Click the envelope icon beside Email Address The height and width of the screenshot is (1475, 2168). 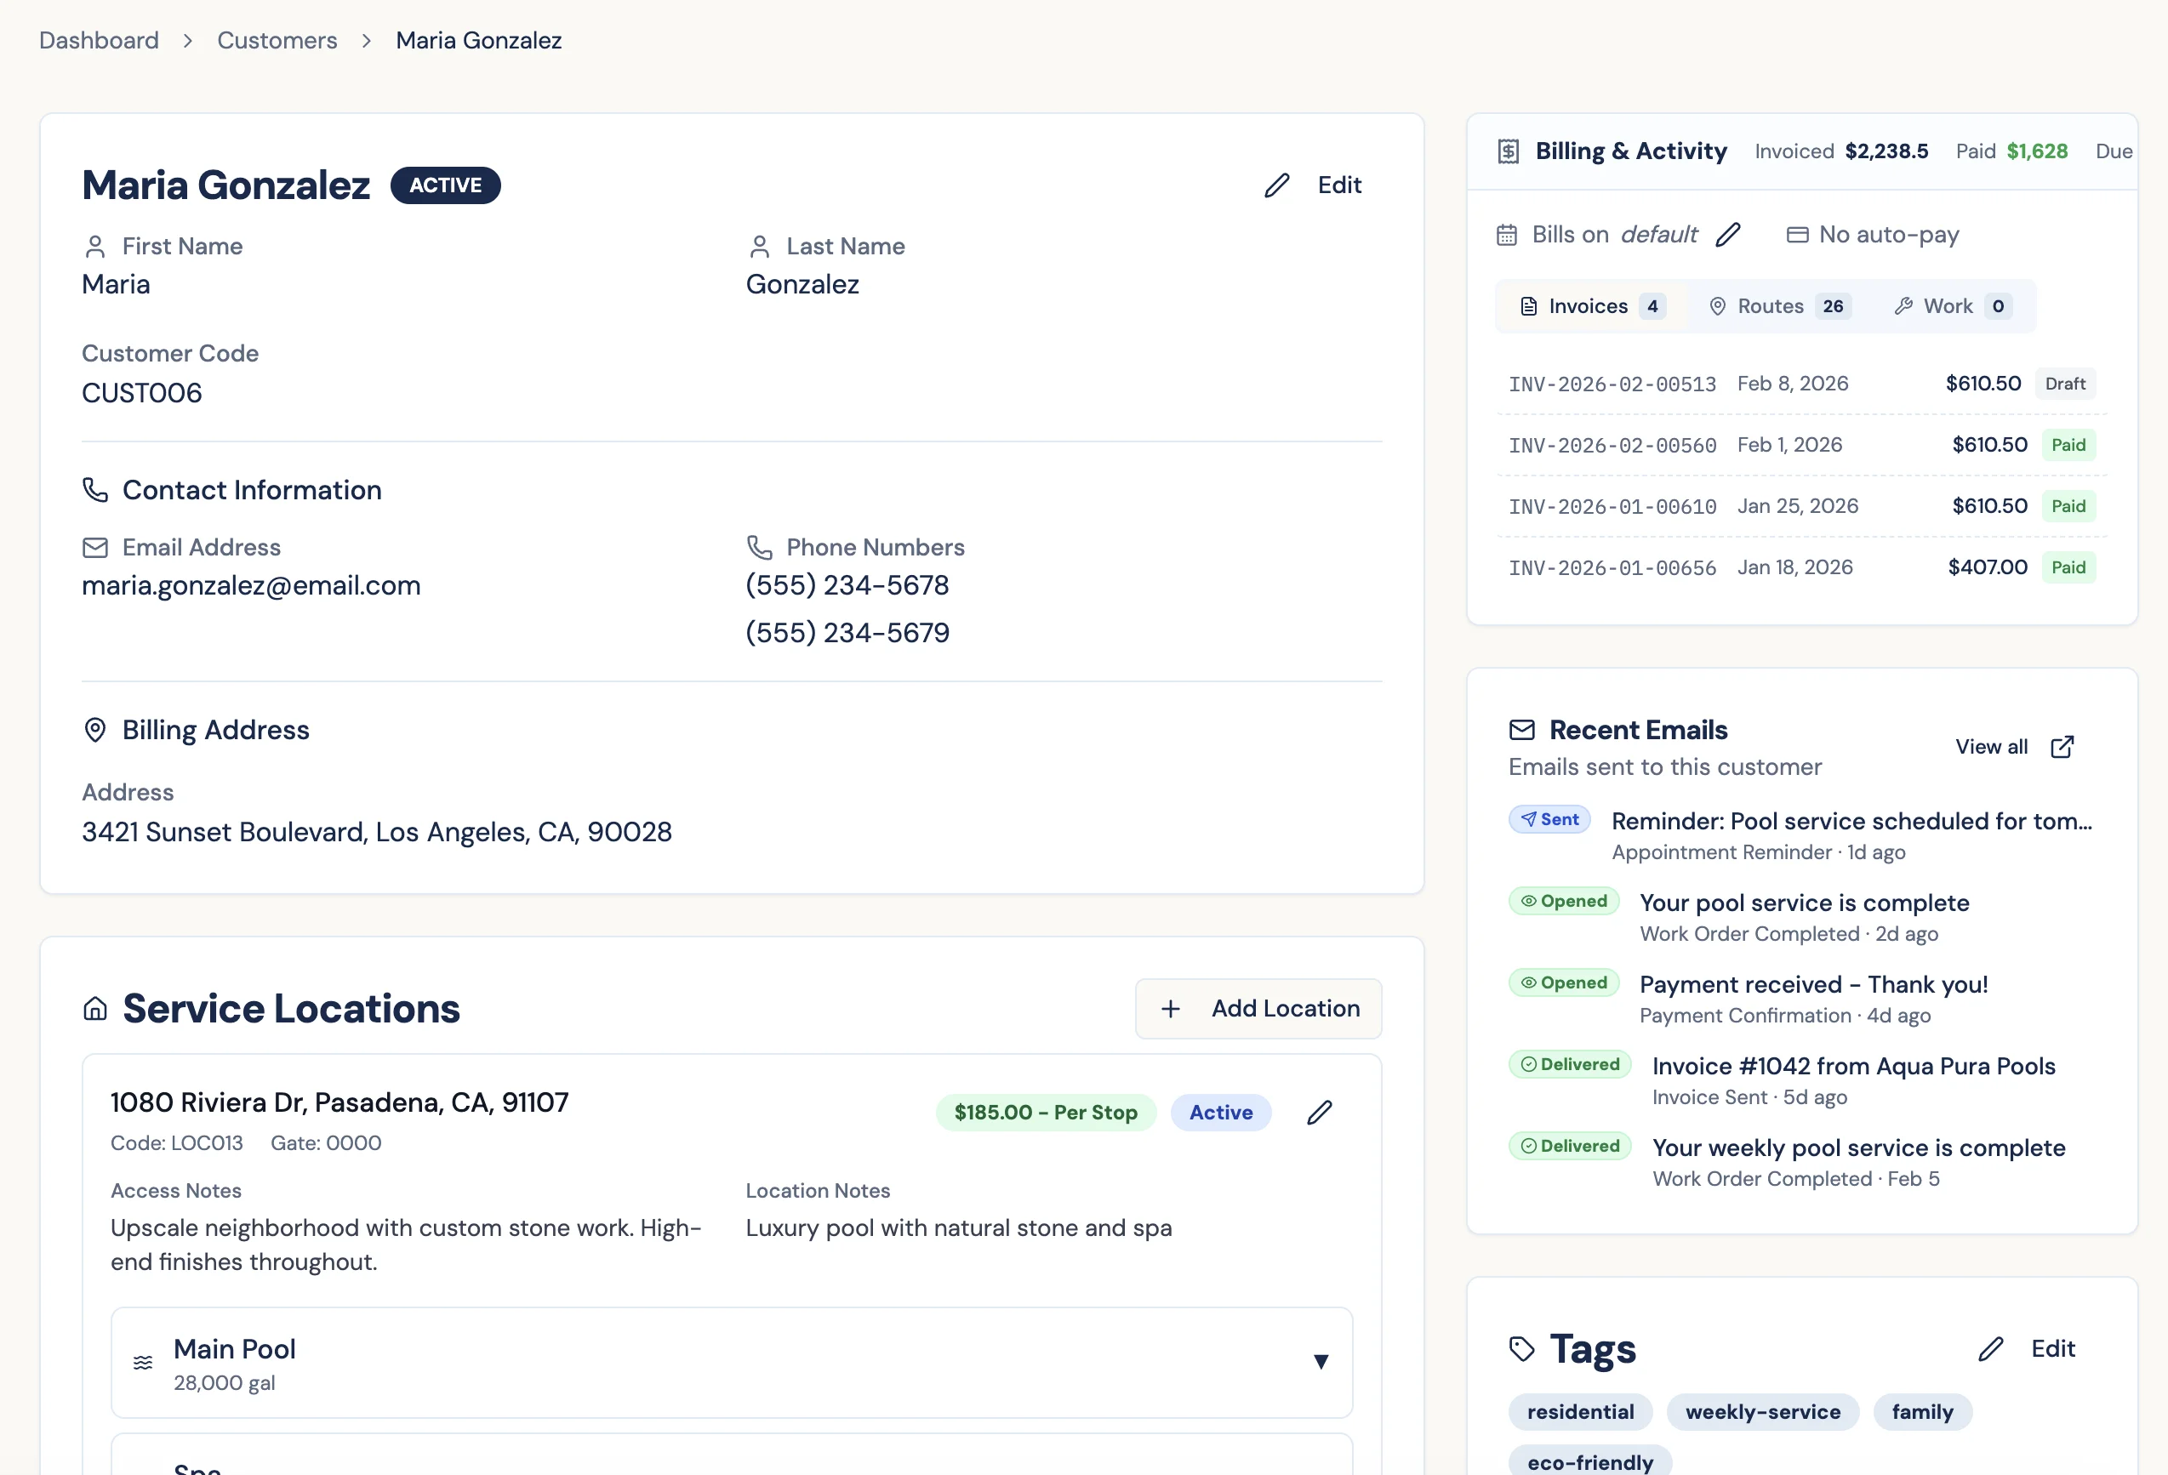[95, 547]
